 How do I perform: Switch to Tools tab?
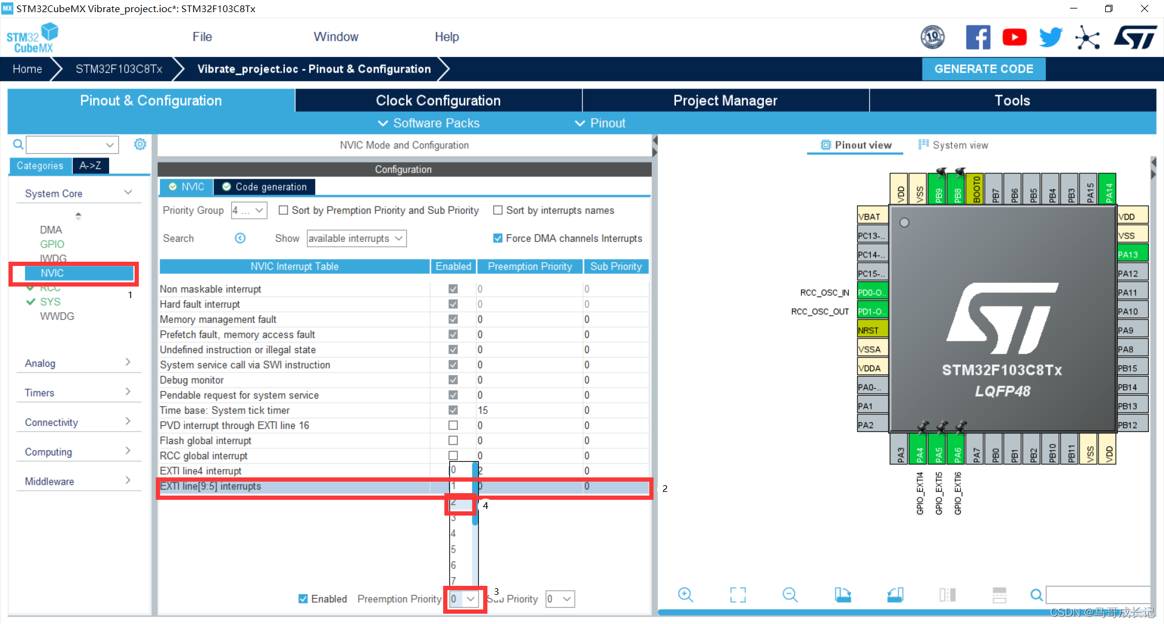pos(1012,101)
